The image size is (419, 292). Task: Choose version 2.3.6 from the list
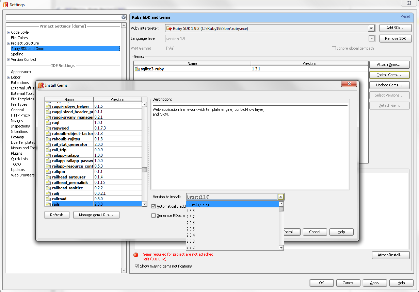[232, 223]
